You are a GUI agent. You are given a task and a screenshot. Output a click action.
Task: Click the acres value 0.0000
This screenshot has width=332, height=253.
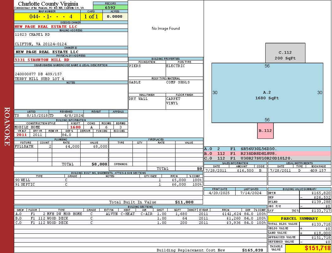click(x=115, y=16)
